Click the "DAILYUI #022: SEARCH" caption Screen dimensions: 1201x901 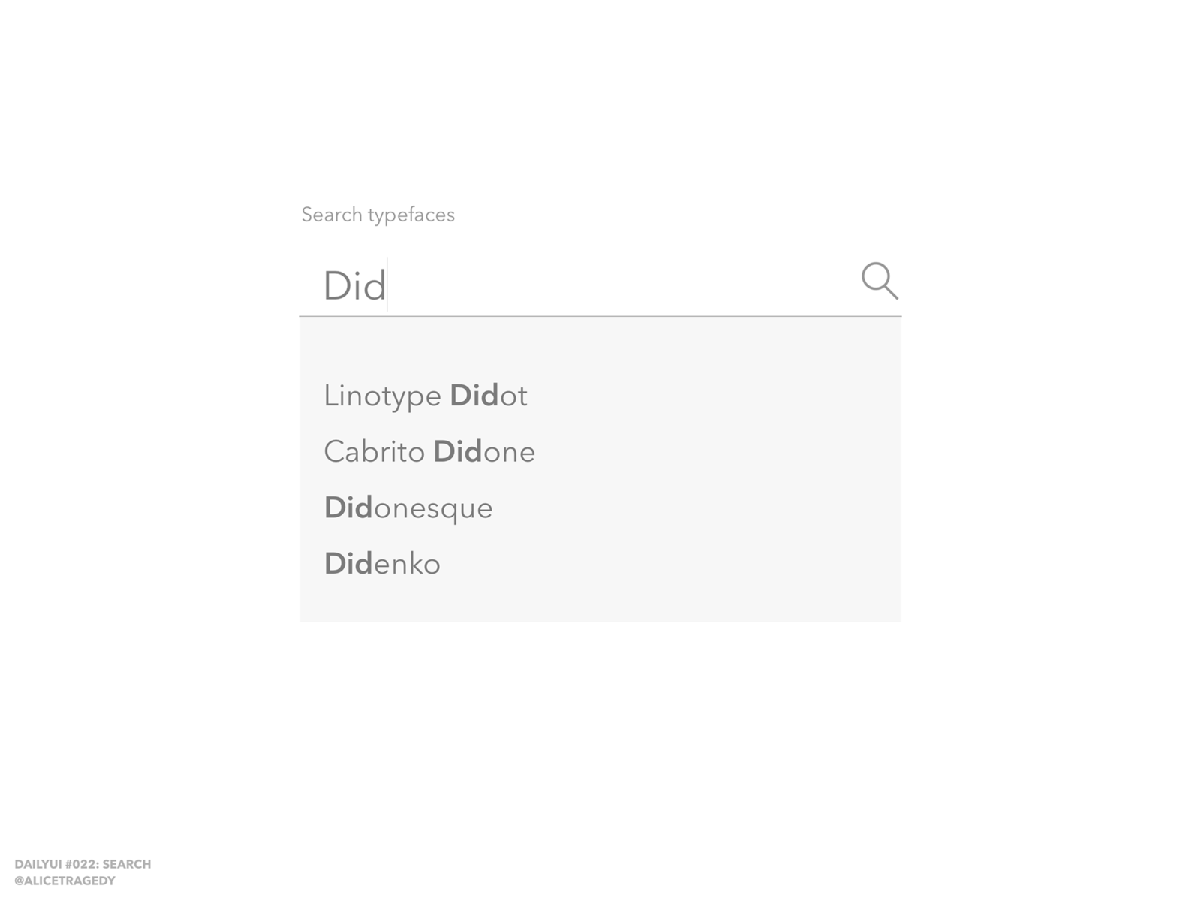click(83, 864)
